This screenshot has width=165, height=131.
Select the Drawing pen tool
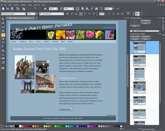[x=3, y=27]
